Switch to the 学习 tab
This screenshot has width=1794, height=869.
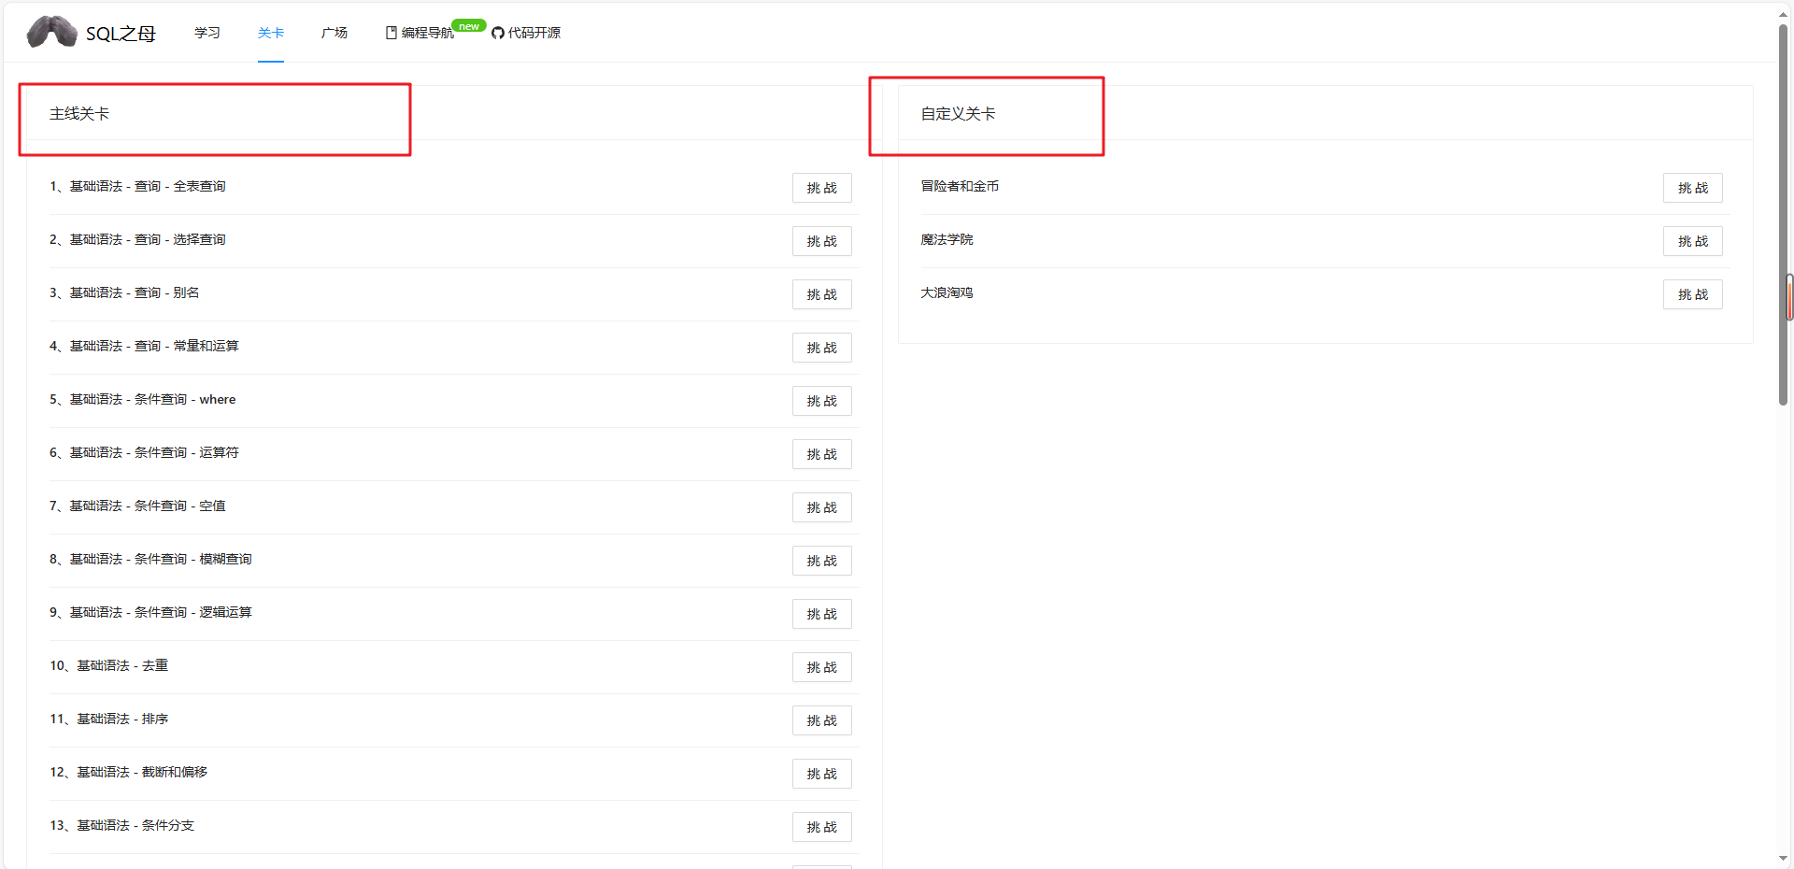(x=206, y=32)
